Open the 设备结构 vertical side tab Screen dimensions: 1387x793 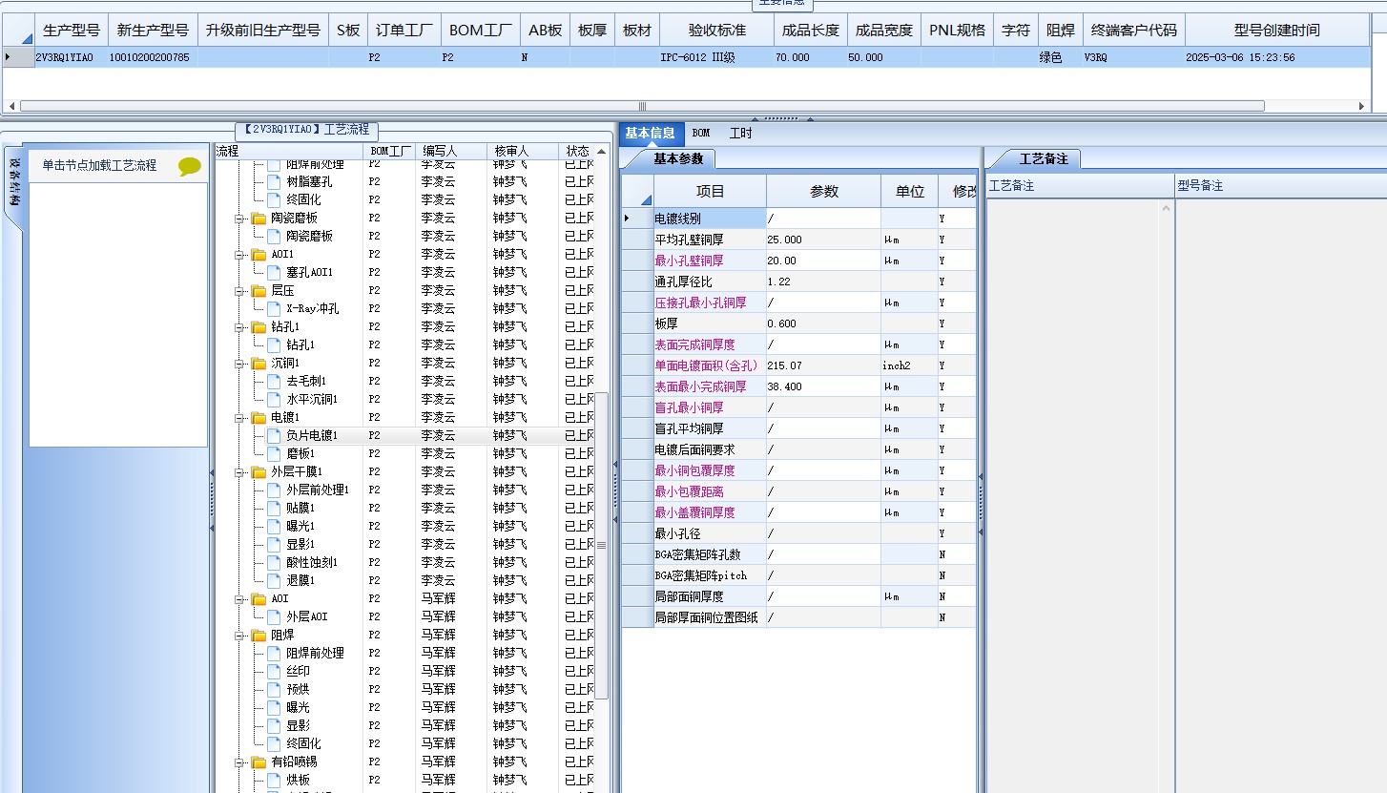(x=14, y=183)
